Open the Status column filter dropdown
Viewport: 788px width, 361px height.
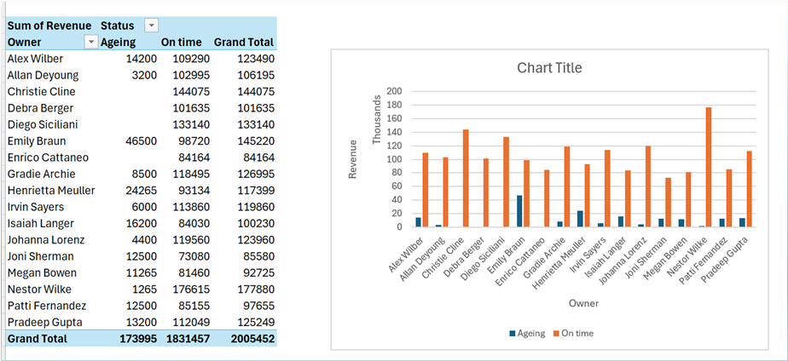(x=151, y=26)
